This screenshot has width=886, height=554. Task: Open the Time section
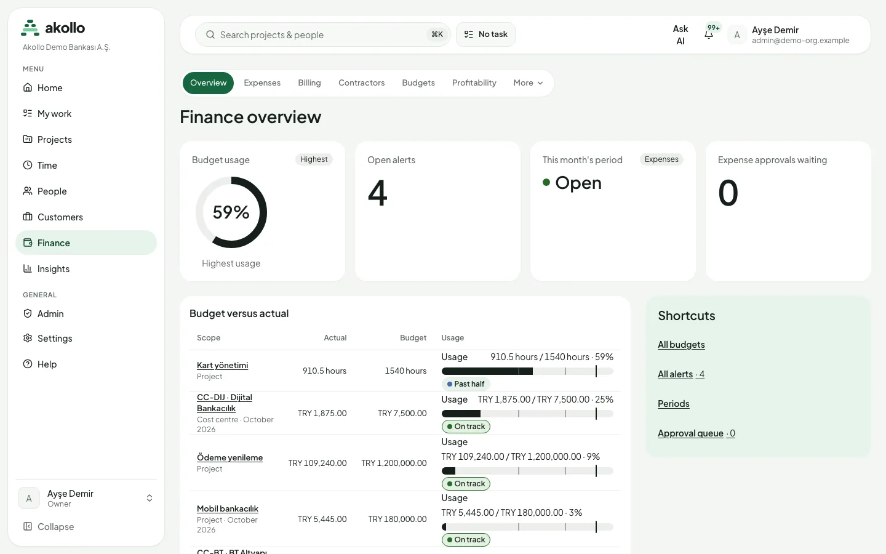point(86,166)
